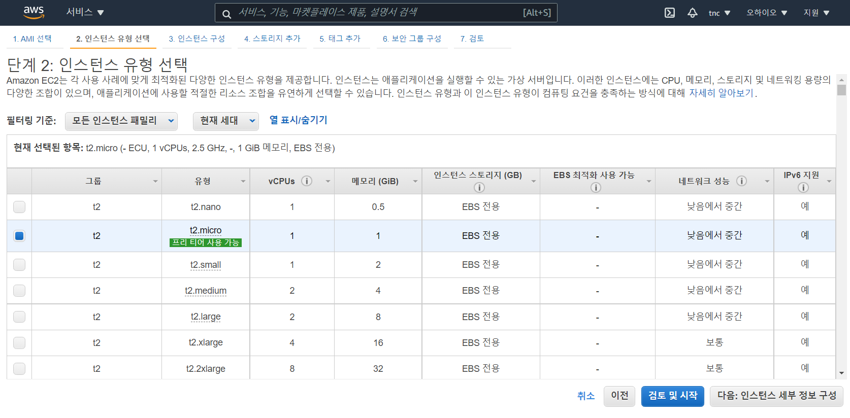This screenshot has width=850, height=418.
Task: Go to step 4. 스토리지 추가 tab
Action: pos(272,39)
